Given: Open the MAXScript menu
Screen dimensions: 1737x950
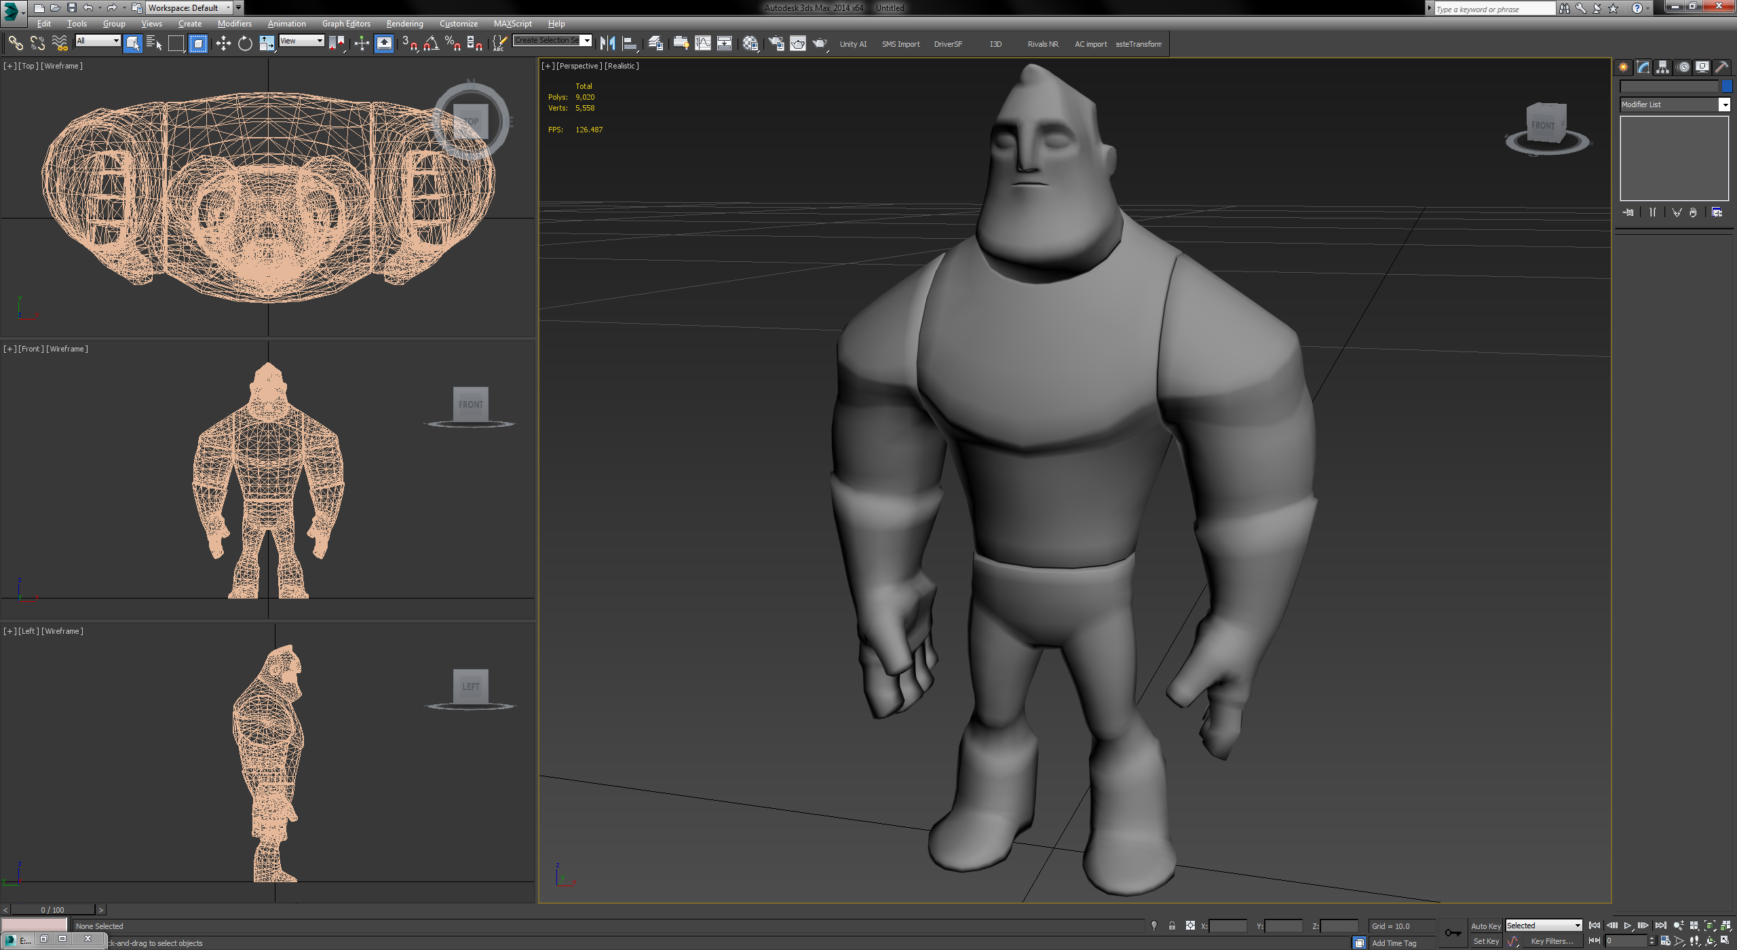Looking at the screenshot, I should point(513,23).
